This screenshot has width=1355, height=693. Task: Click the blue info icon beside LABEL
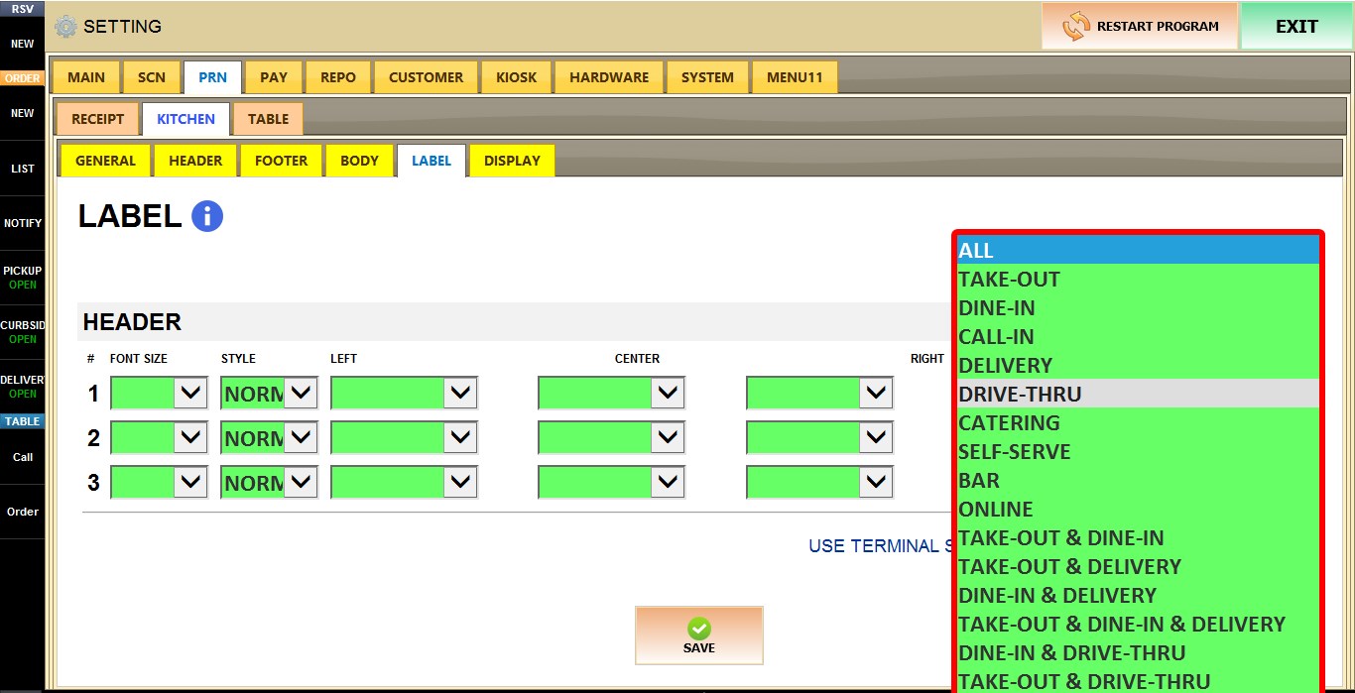206,216
